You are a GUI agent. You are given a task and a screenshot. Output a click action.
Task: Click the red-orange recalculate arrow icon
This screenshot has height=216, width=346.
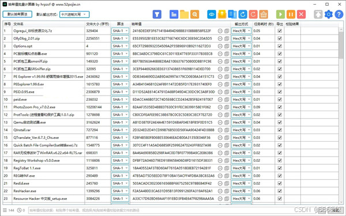253,14
